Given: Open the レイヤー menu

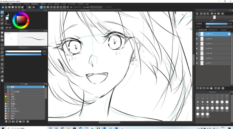Looking at the screenshot, I should click(x=18, y=4).
